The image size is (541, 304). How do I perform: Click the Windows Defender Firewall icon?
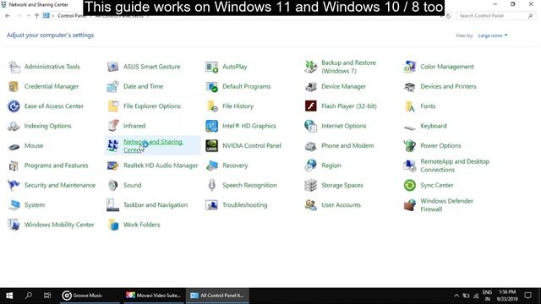click(x=410, y=205)
